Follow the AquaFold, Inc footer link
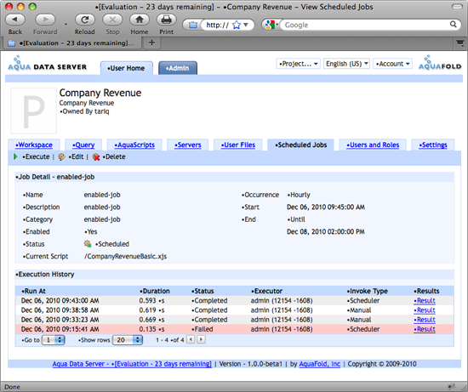This screenshot has height=392, width=468. 319,364
